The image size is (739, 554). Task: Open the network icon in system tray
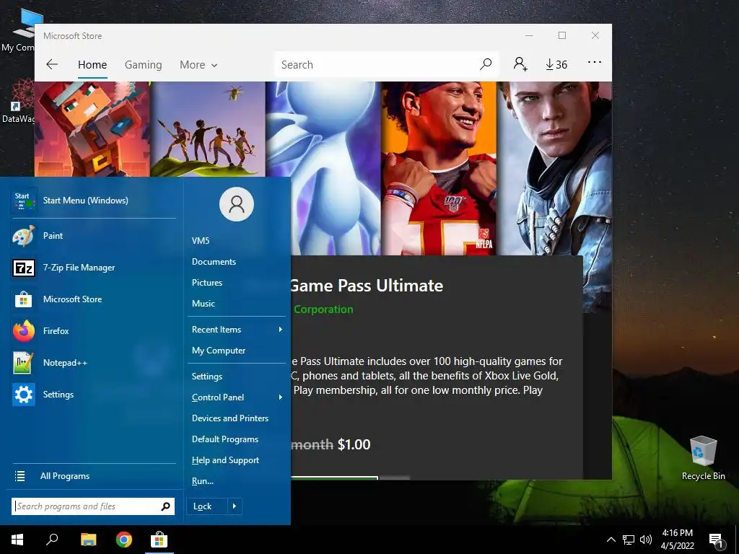tap(629, 540)
